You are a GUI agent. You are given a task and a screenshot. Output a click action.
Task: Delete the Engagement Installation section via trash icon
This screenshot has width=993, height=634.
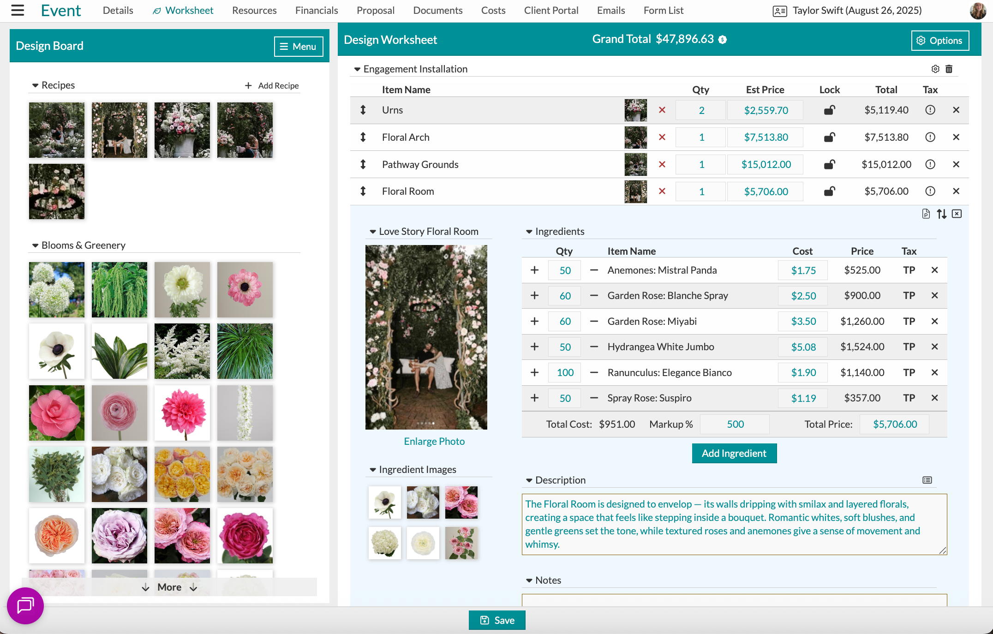949,69
